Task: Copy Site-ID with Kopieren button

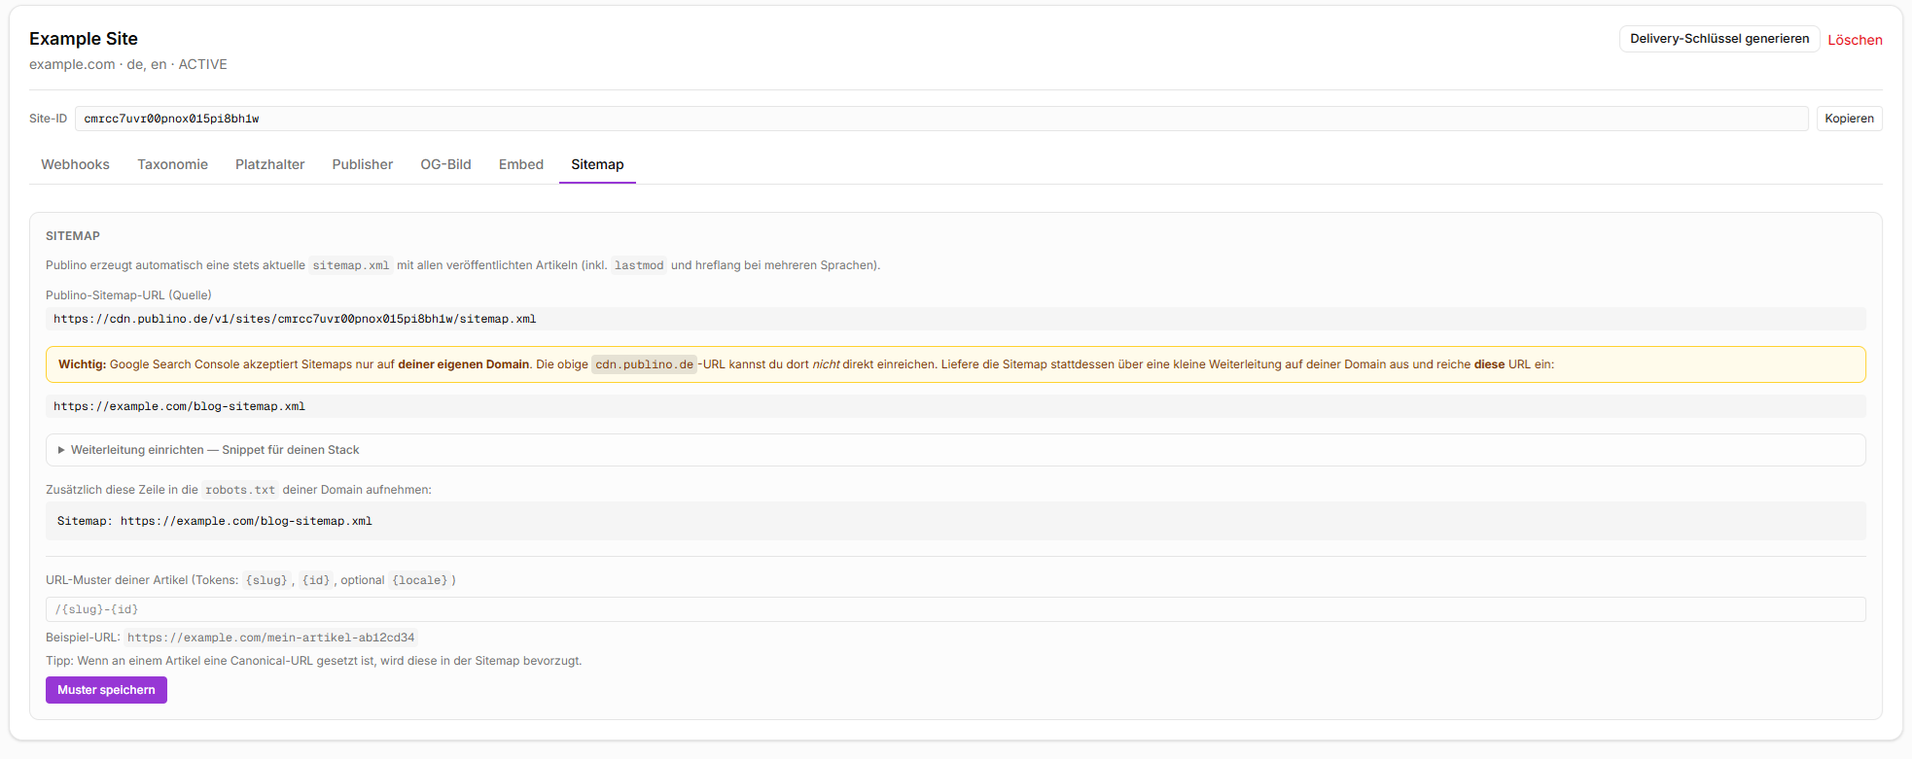Action: [1849, 119]
